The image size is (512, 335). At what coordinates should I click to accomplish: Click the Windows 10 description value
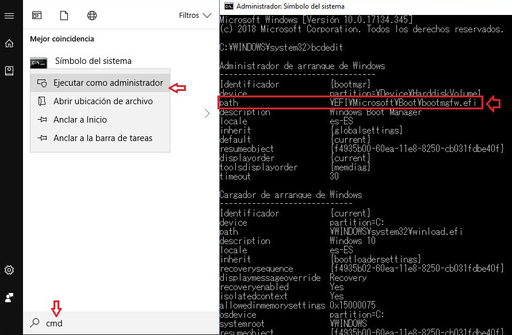[x=353, y=241]
